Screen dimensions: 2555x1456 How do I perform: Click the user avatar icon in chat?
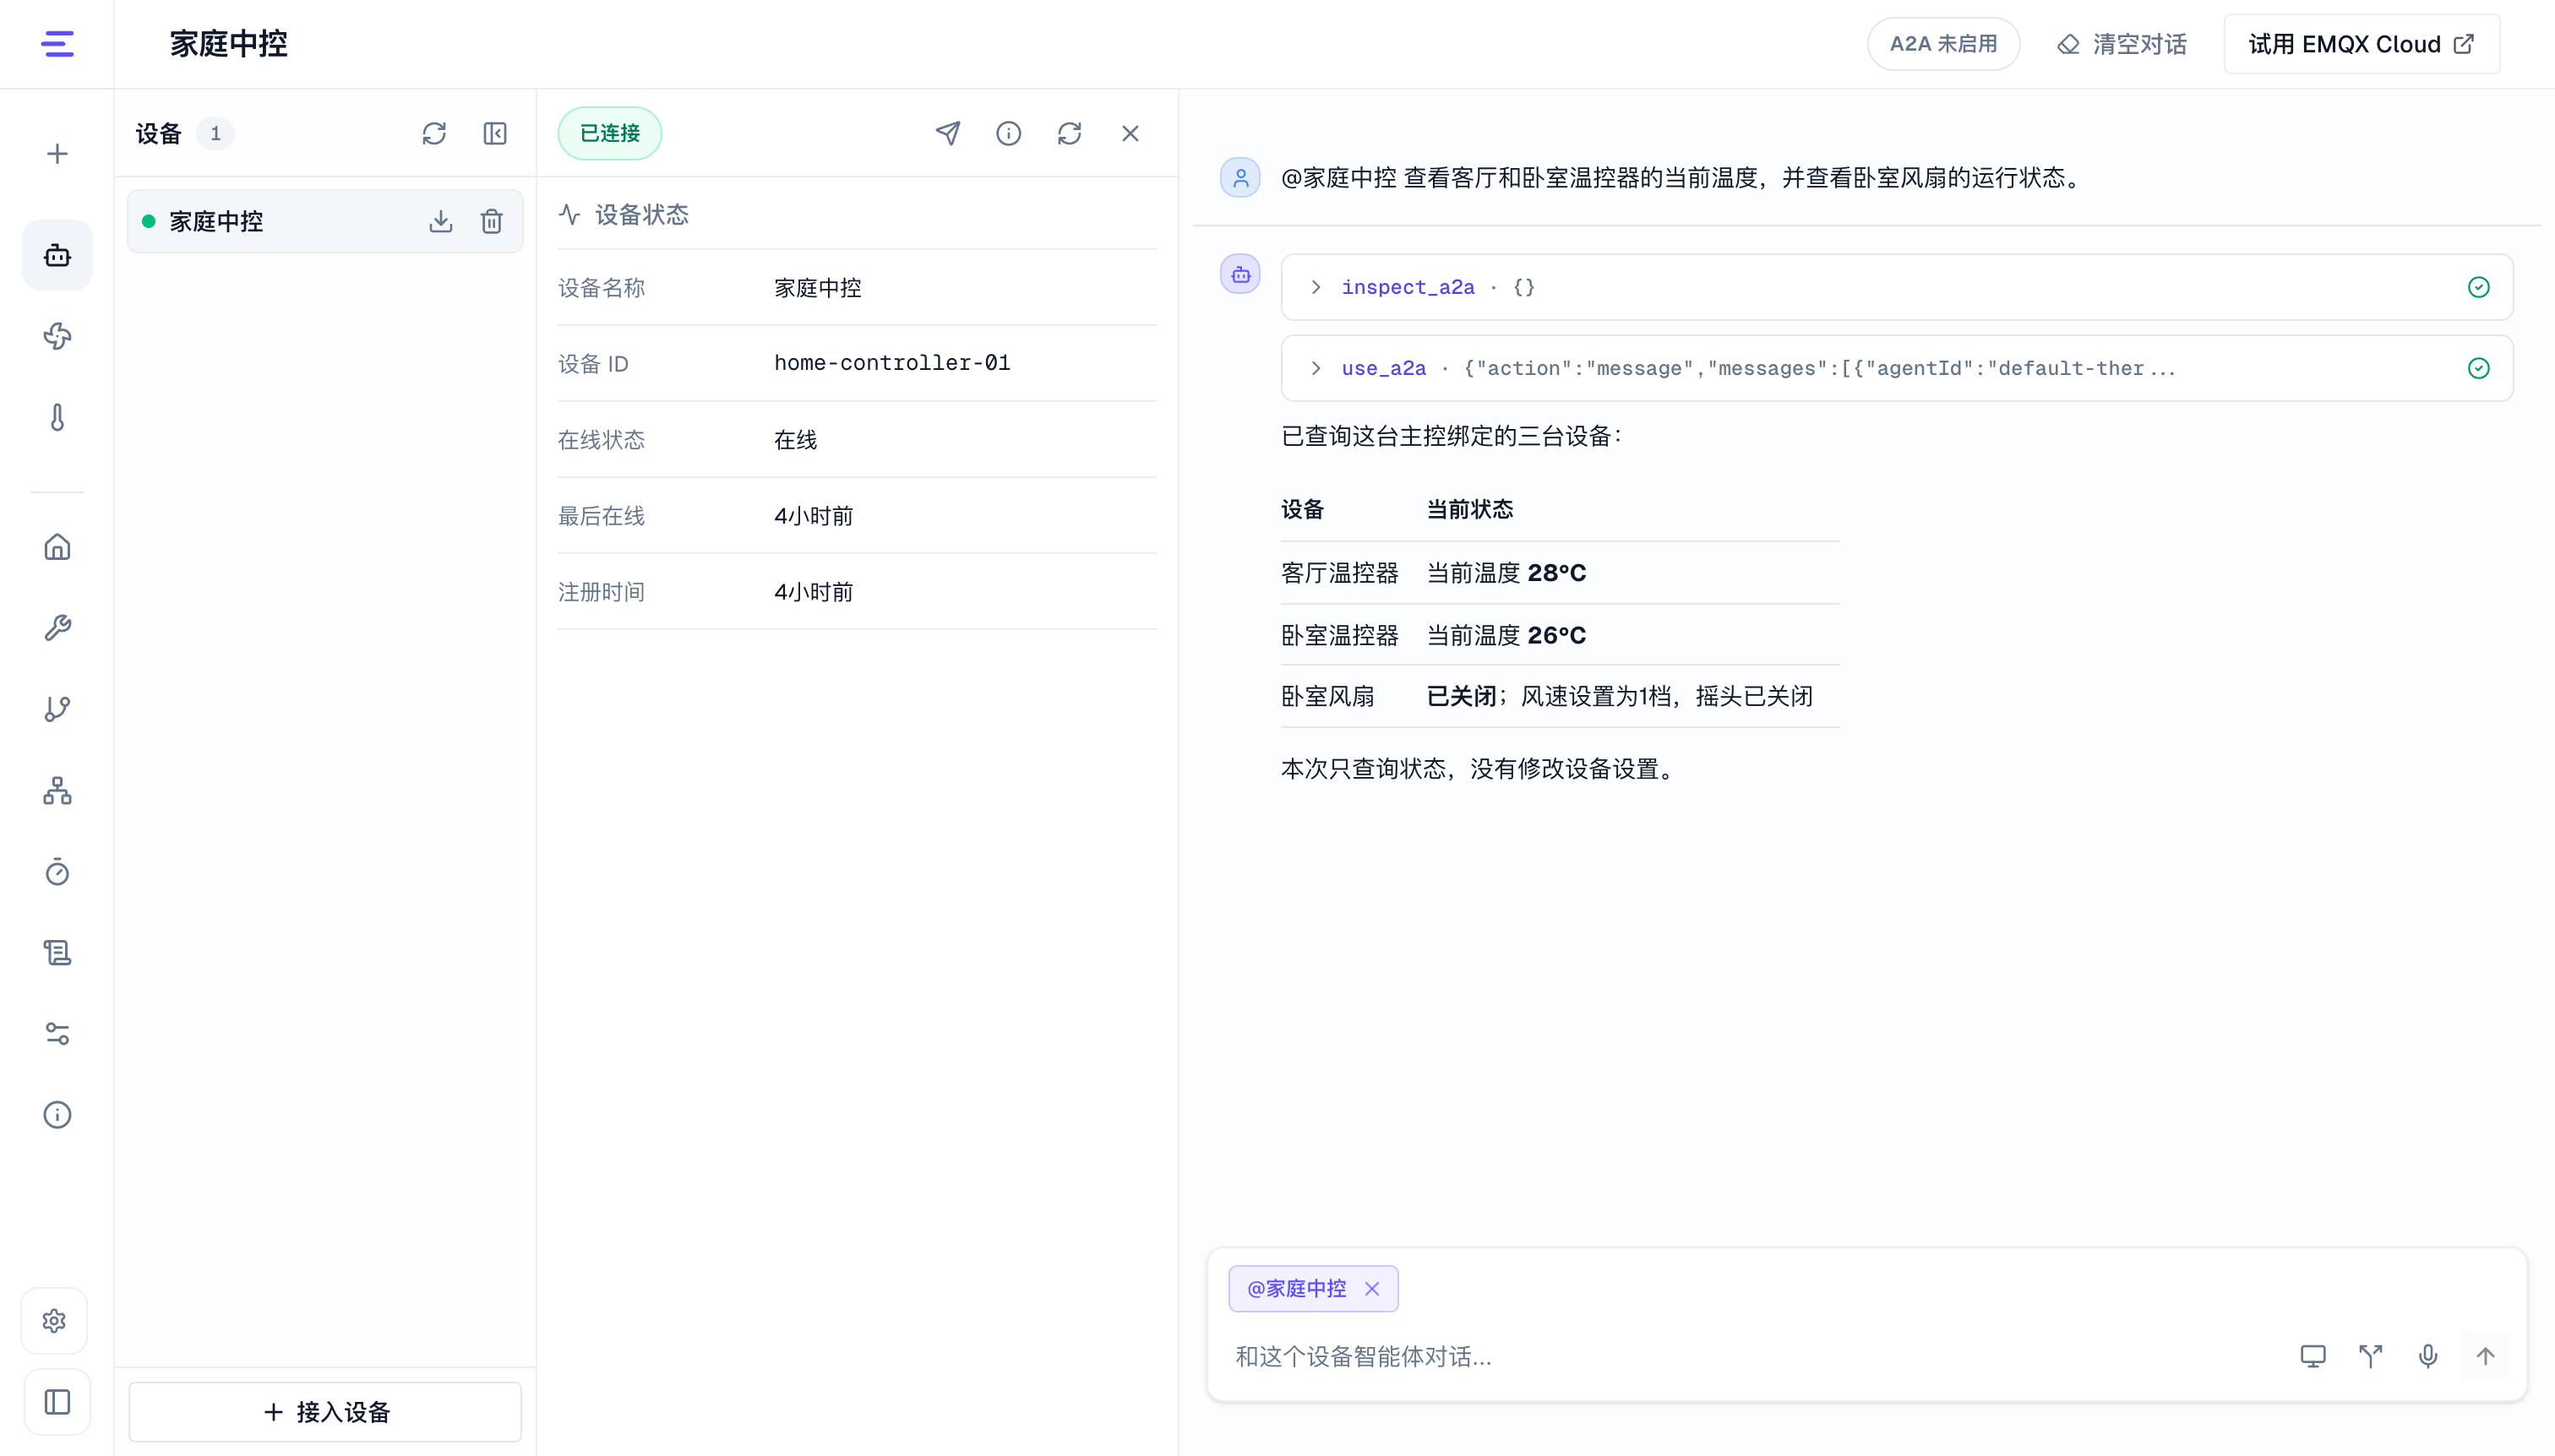[x=1240, y=178]
